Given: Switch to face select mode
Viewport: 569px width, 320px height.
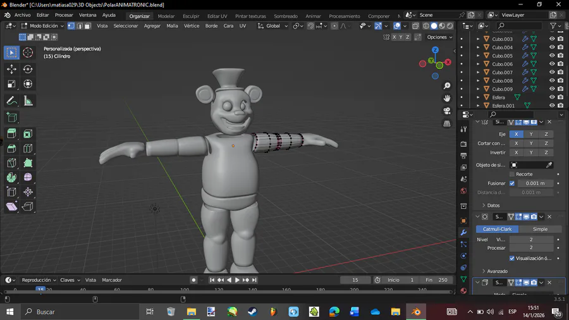Looking at the screenshot, I should (87, 26).
